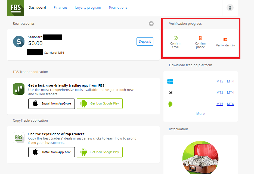Get FBS Trader on Google Play
254x174 pixels.
pos(100,104)
